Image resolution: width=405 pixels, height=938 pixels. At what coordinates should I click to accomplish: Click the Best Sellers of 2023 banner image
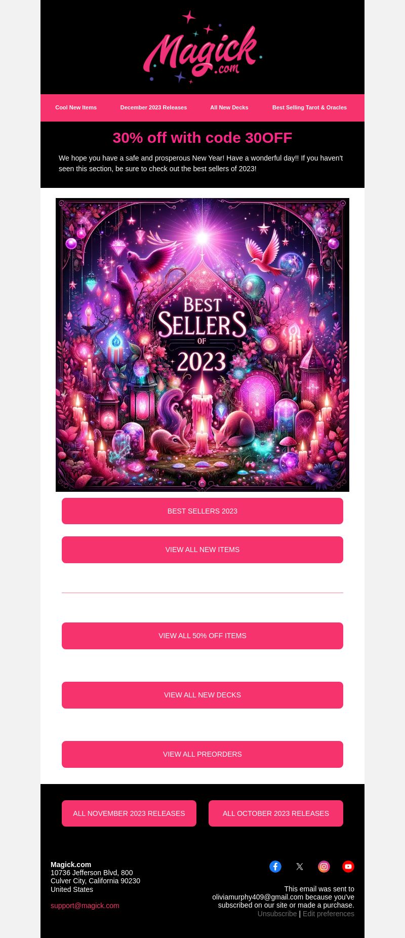pos(202,345)
